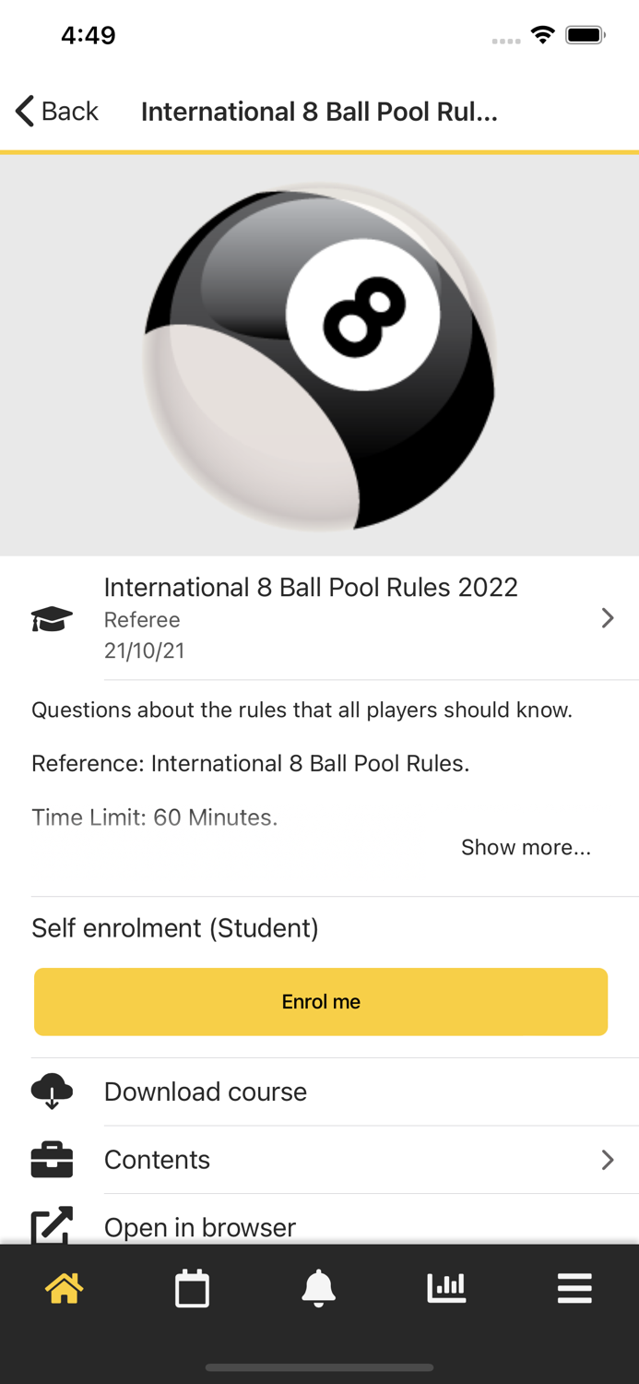Tap the Wi-Fi status icon
639x1384 pixels.
542,34
